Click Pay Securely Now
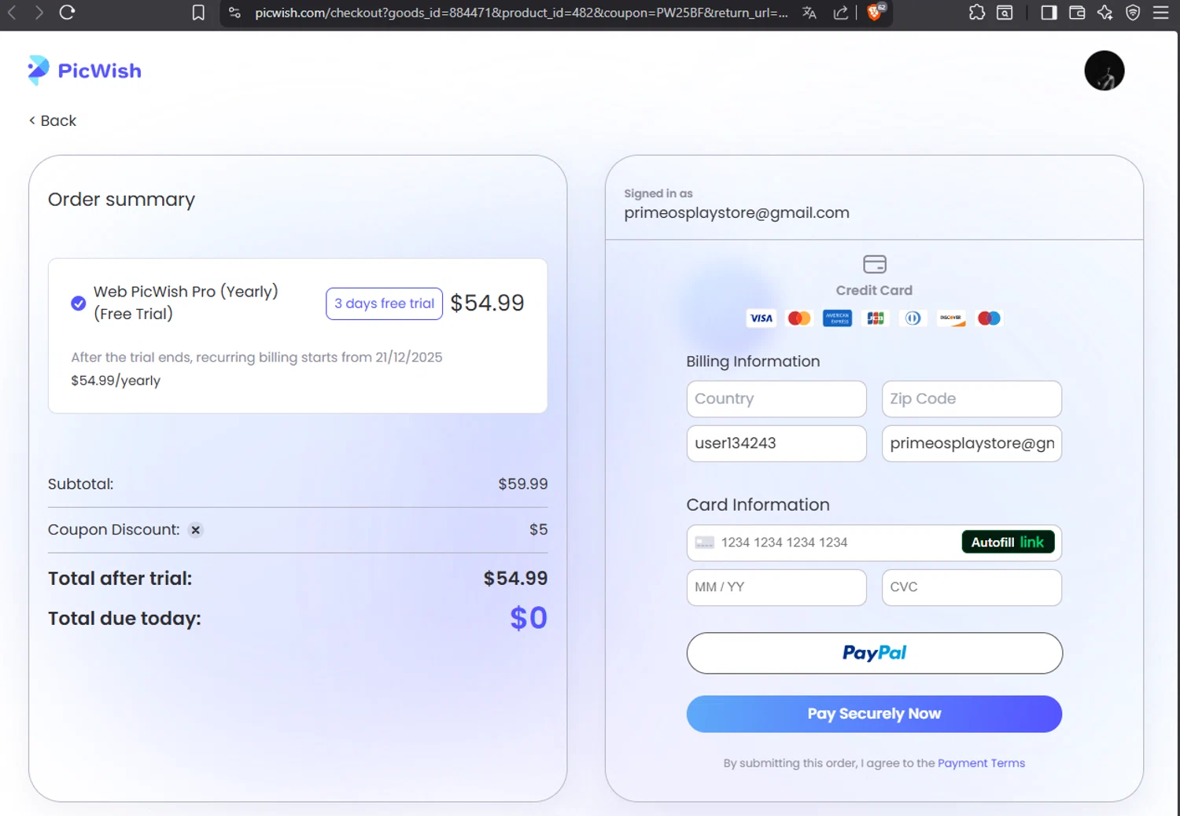This screenshot has width=1180, height=816. click(874, 714)
